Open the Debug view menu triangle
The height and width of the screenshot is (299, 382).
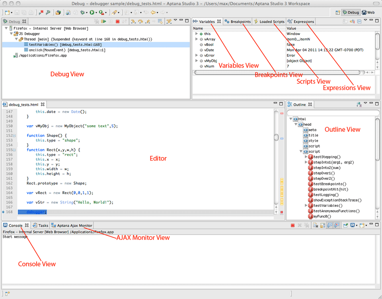click(x=175, y=20)
